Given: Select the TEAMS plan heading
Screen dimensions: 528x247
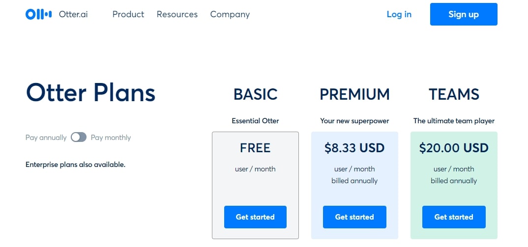Looking at the screenshot, I should 454,94.
